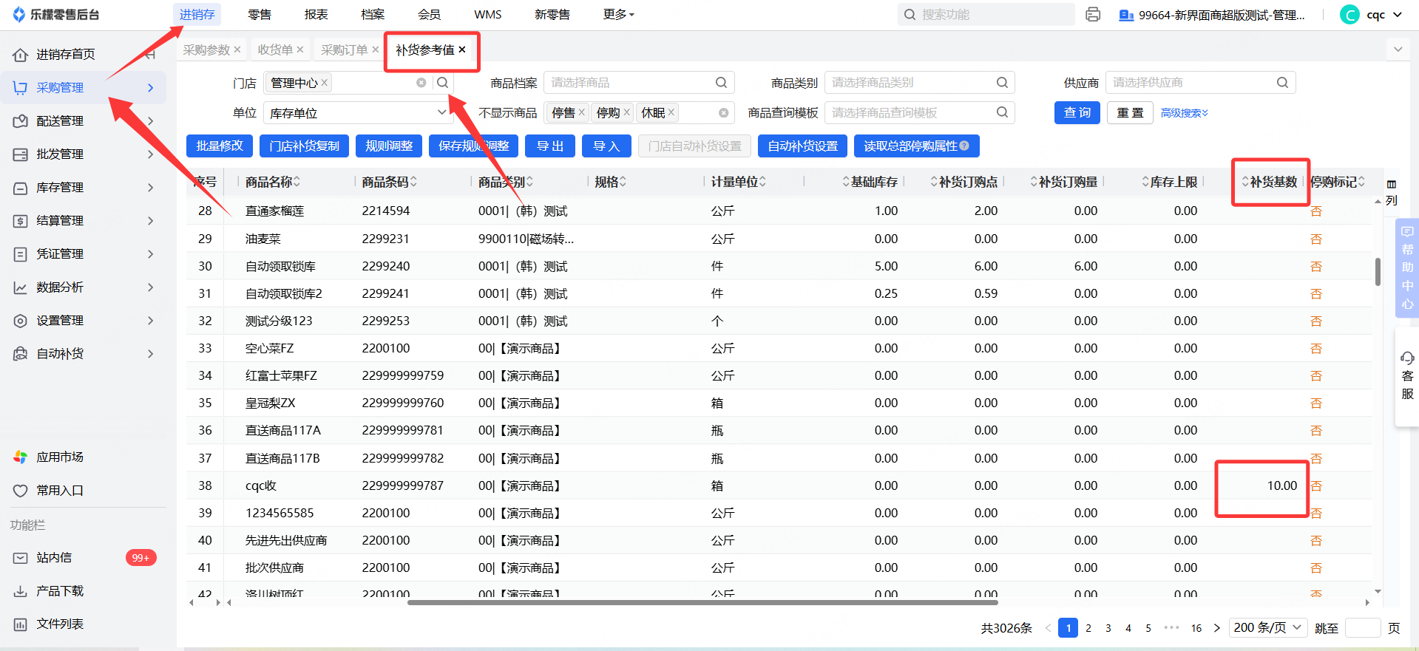
Task: Expand 高级搜索 advanced search
Action: (1184, 113)
